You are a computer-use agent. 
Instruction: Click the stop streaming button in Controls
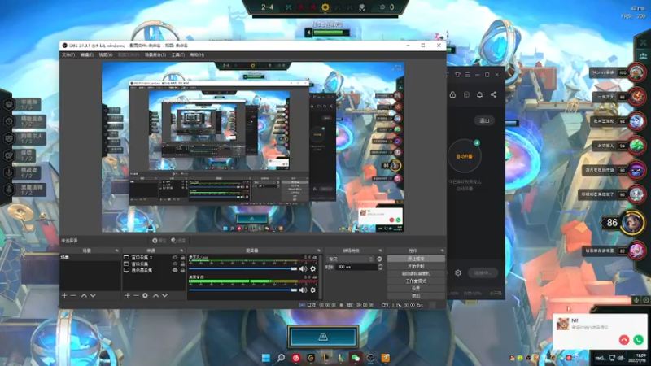click(x=416, y=259)
